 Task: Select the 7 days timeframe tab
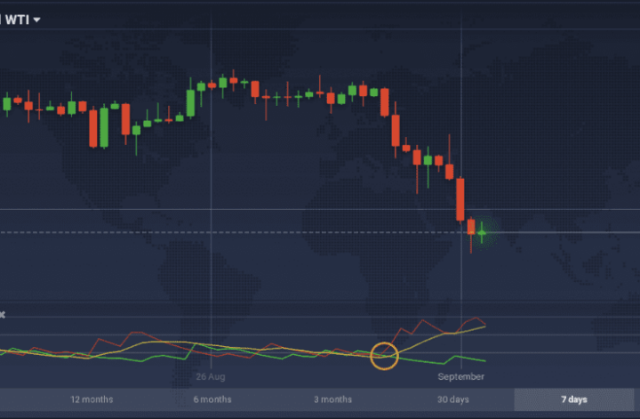tap(574, 399)
